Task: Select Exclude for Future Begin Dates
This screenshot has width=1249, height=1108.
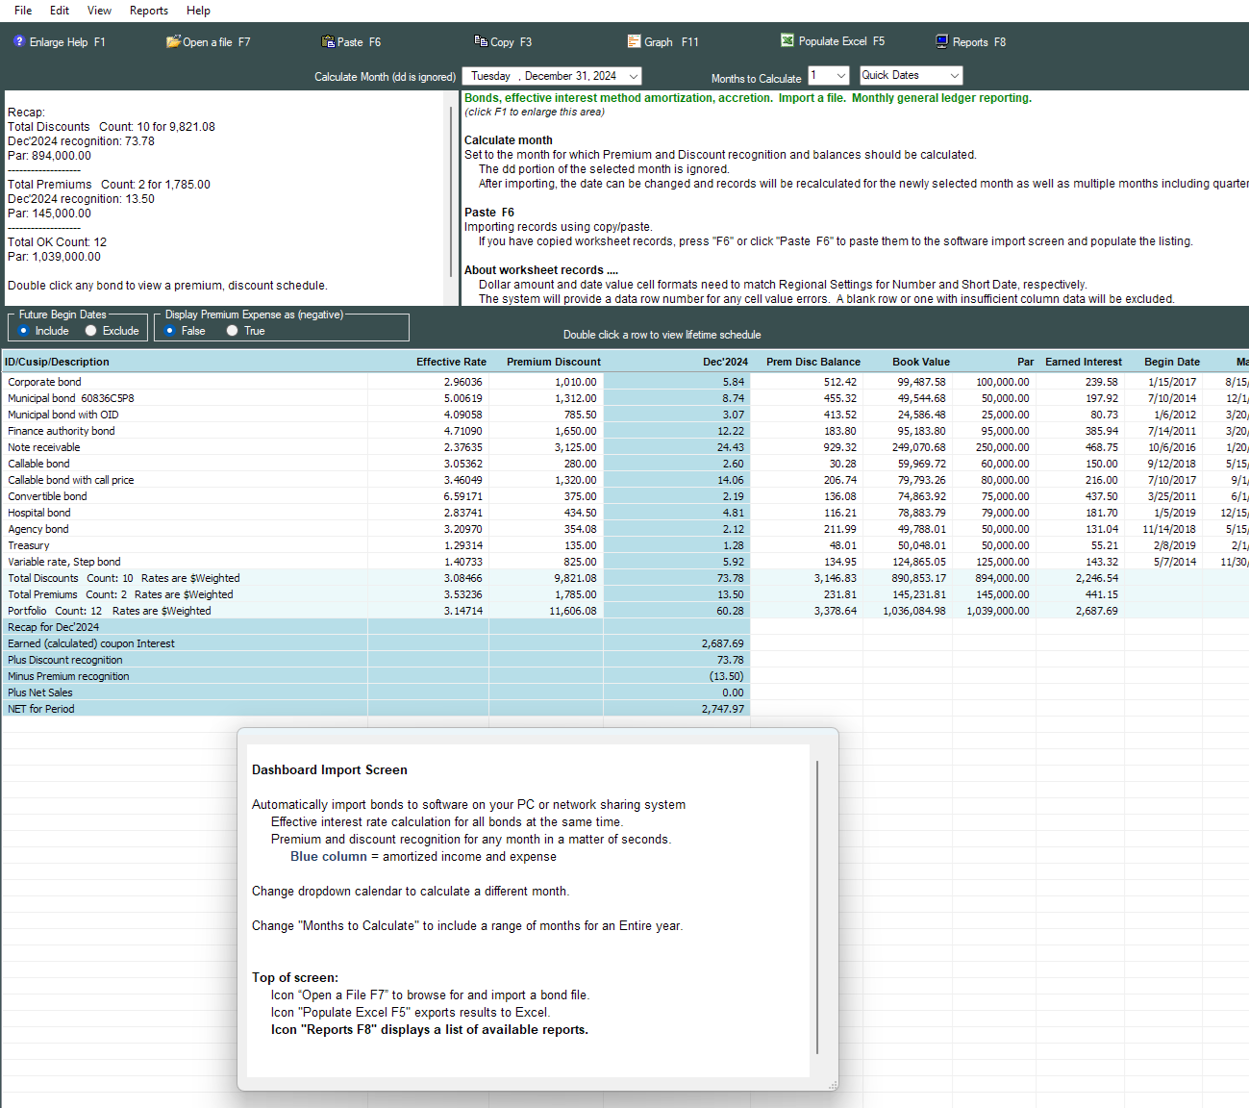Action: [x=91, y=331]
